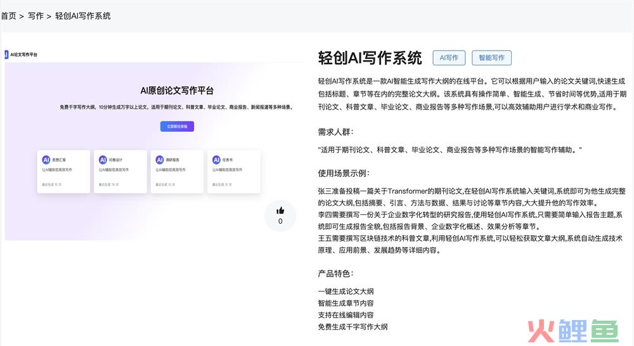
Task: Click the 智能生成章节内容 feature line
Action: pos(346,303)
